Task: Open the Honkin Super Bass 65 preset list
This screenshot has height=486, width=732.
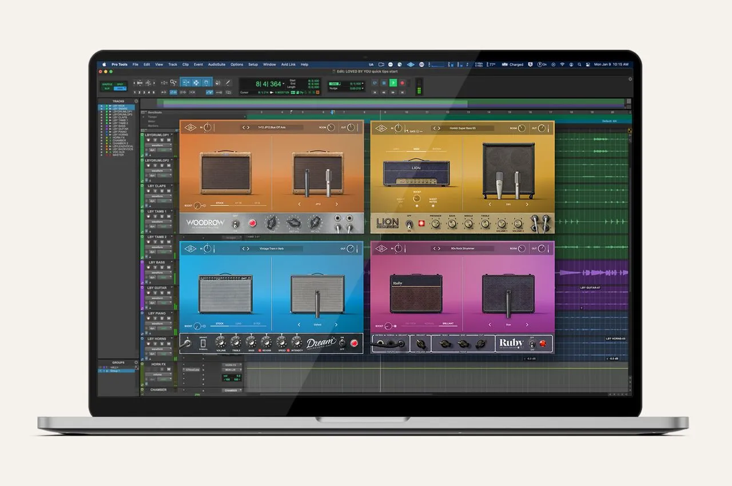Action: 462,128
